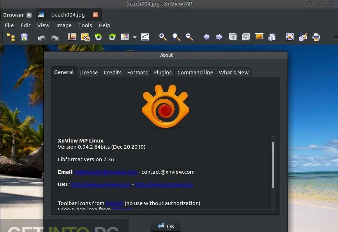This screenshot has width=338, height=232.
Task: Start the slideshow picture icon
Action: tap(259, 37)
